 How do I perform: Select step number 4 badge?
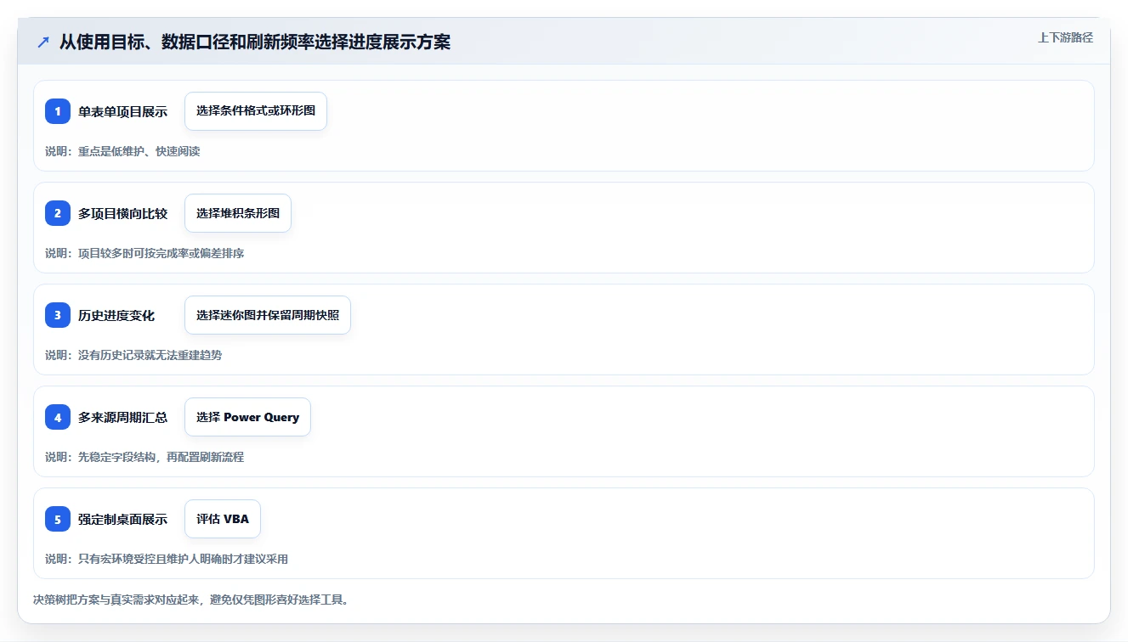tap(58, 417)
